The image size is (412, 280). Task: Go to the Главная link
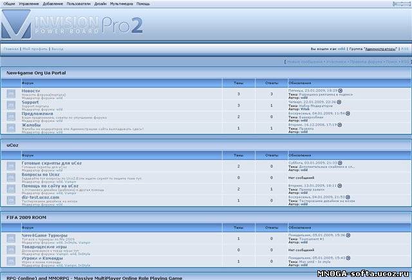(11, 49)
